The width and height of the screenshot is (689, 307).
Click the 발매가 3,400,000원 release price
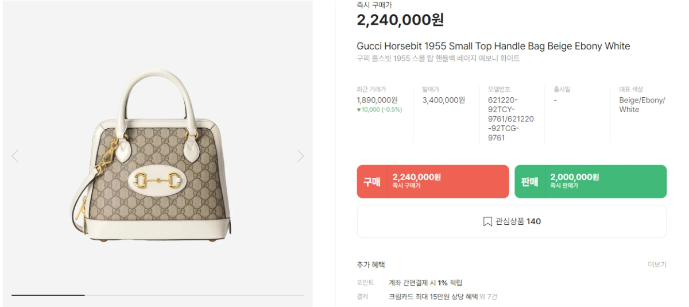pos(443,100)
